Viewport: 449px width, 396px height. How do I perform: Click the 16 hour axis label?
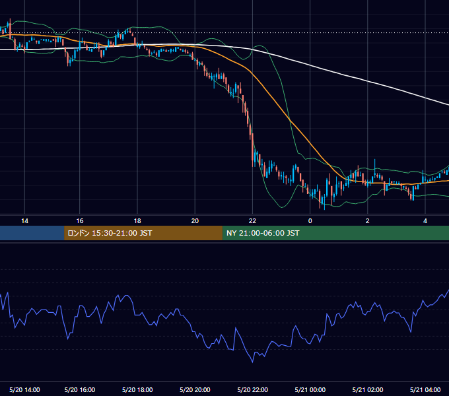click(80, 221)
